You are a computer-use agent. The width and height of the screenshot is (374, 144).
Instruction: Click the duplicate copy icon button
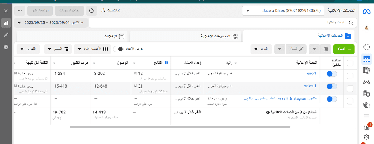326,49
